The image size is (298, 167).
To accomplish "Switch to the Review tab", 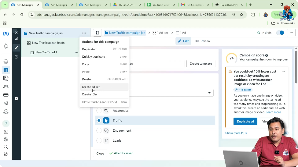I will [x=203, y=41].
